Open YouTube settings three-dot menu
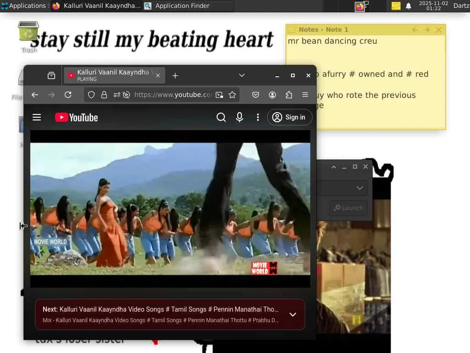The image size is (470, 353). 258,117
